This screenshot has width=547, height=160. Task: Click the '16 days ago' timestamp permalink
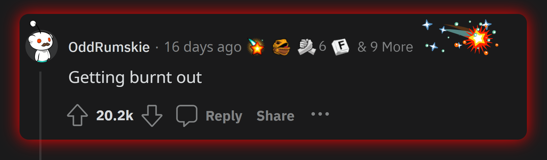coord(203,47)
